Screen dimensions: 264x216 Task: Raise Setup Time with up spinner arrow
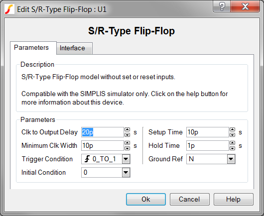point(232,129)
